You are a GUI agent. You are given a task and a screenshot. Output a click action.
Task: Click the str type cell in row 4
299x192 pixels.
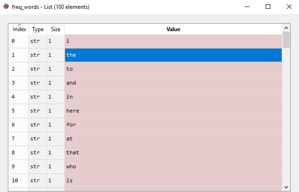[38, 97]
